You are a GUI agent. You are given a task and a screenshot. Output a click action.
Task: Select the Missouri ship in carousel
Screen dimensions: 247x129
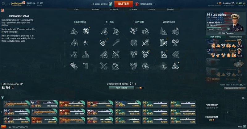click(x=17, y=120)
